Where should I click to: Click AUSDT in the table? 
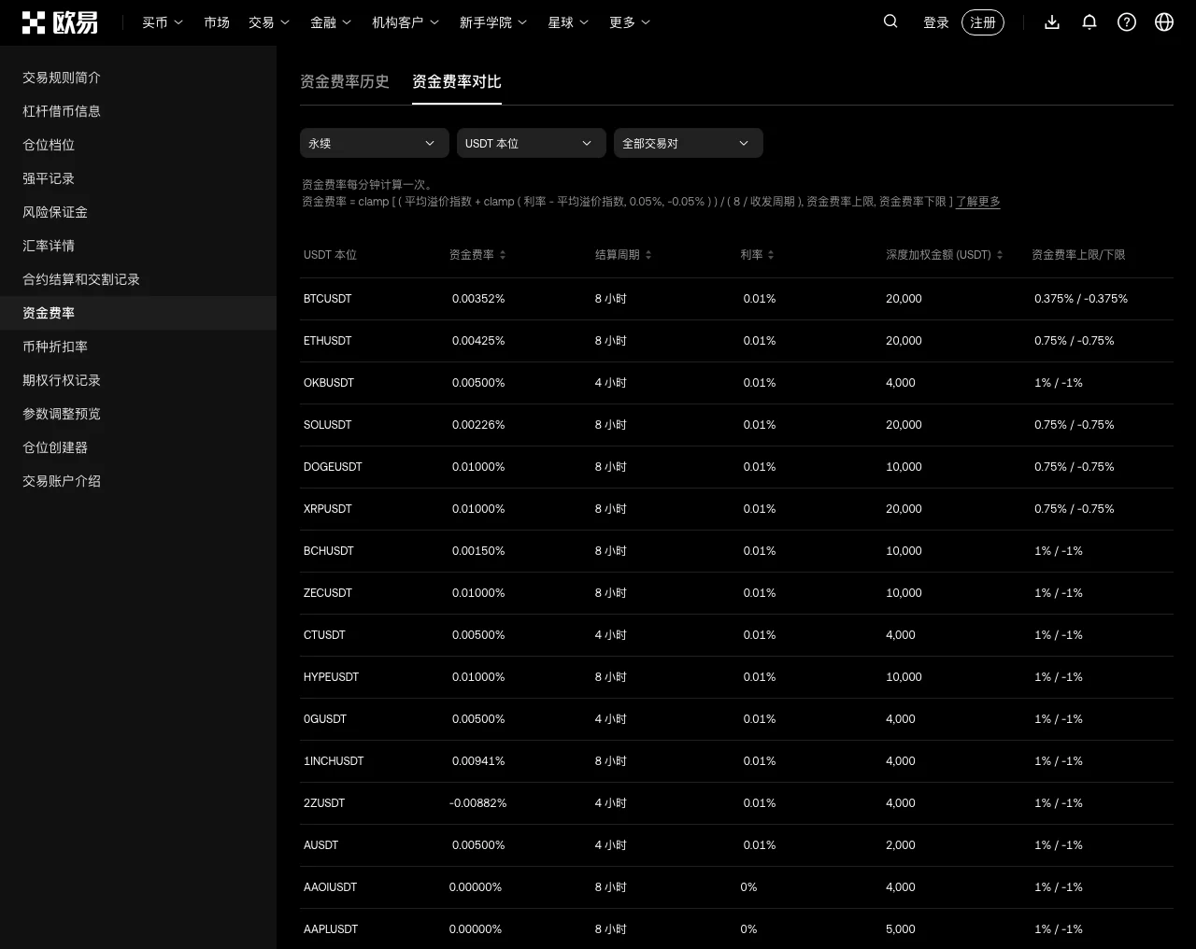coord(321,845)
